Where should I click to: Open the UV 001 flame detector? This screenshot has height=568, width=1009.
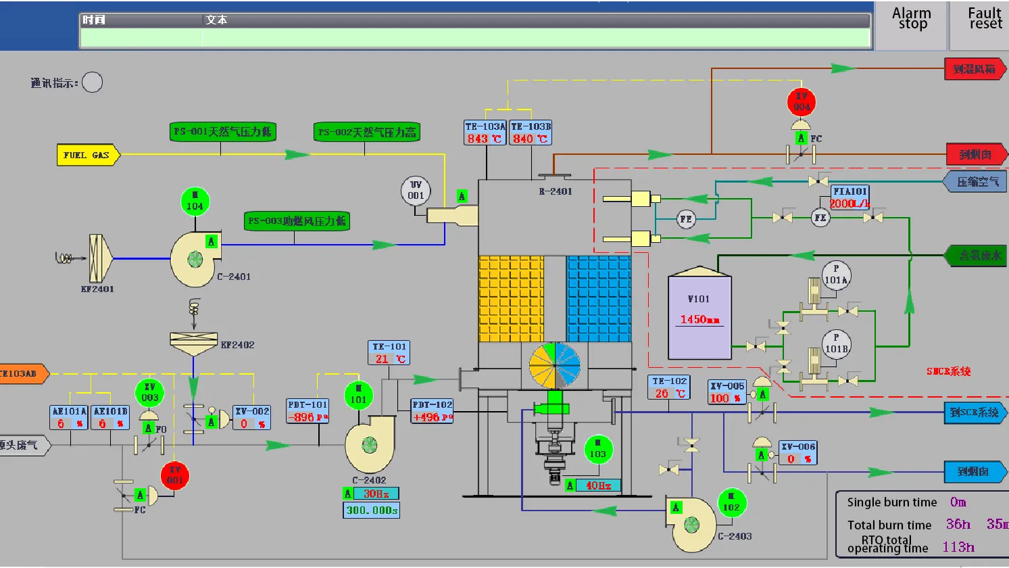416,190
